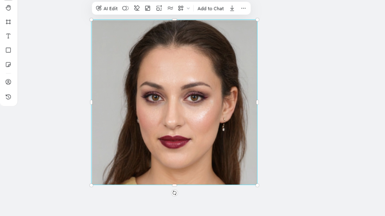
Task: Click the download icon in the toolbar
Action: coord(232,8)
